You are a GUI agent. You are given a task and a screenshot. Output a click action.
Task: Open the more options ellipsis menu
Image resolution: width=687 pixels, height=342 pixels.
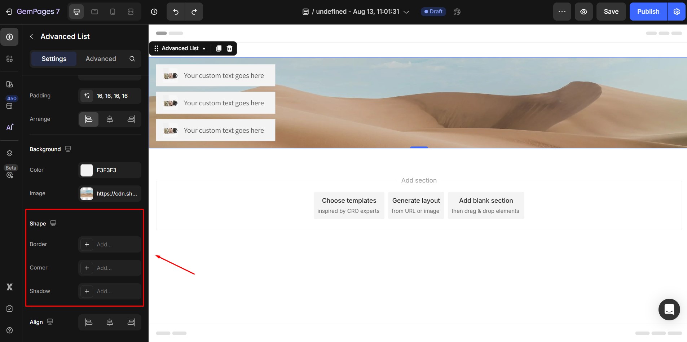[x=562, y=12]
